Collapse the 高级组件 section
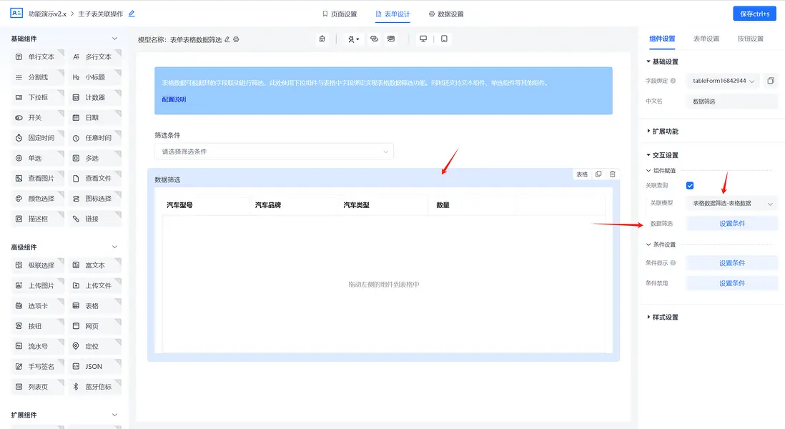Screen dimensions: 785x429 (x=114, y=247)
